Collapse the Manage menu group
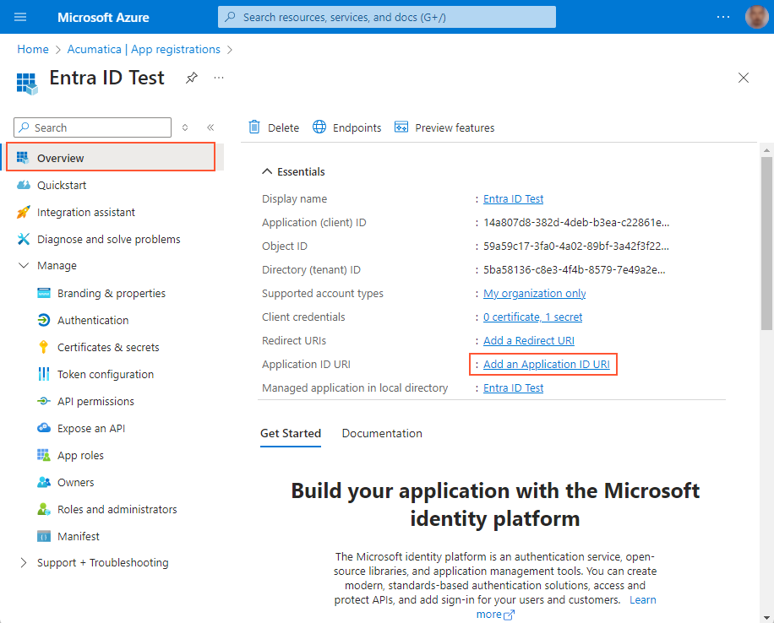Image resolution: width=774 pixels, height=623 pixels. point(23,265)
